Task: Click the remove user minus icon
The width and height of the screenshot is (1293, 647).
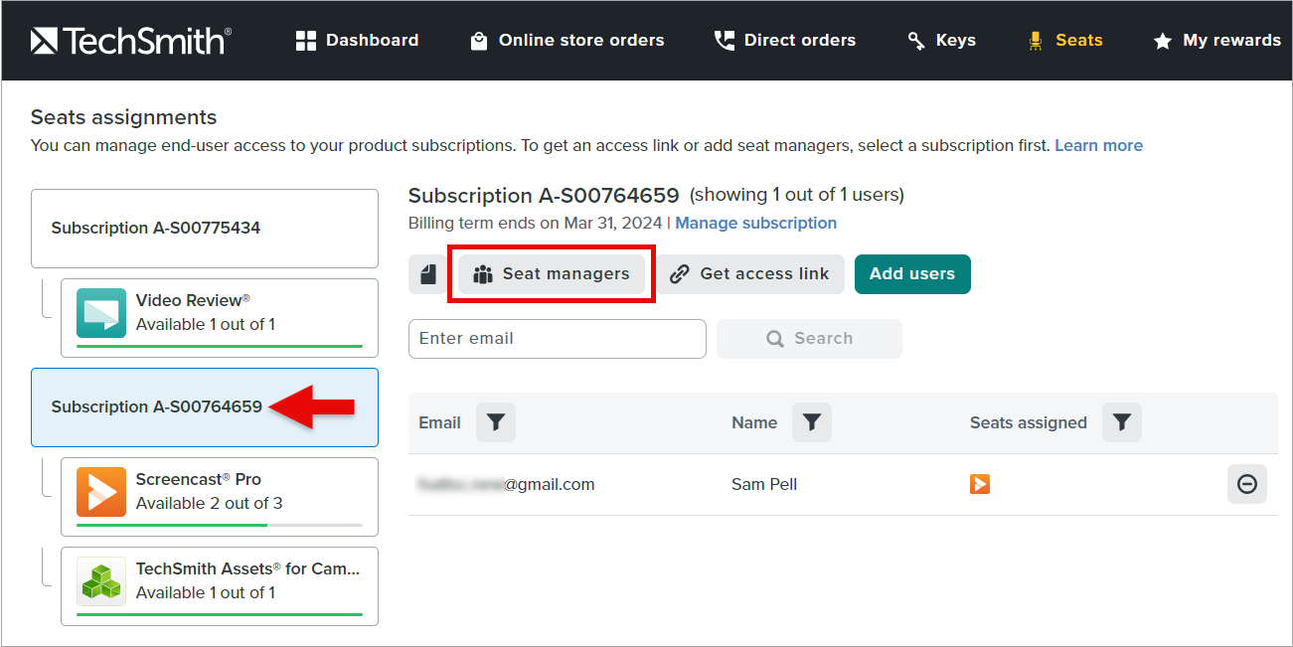Action: coord(1246,484)
